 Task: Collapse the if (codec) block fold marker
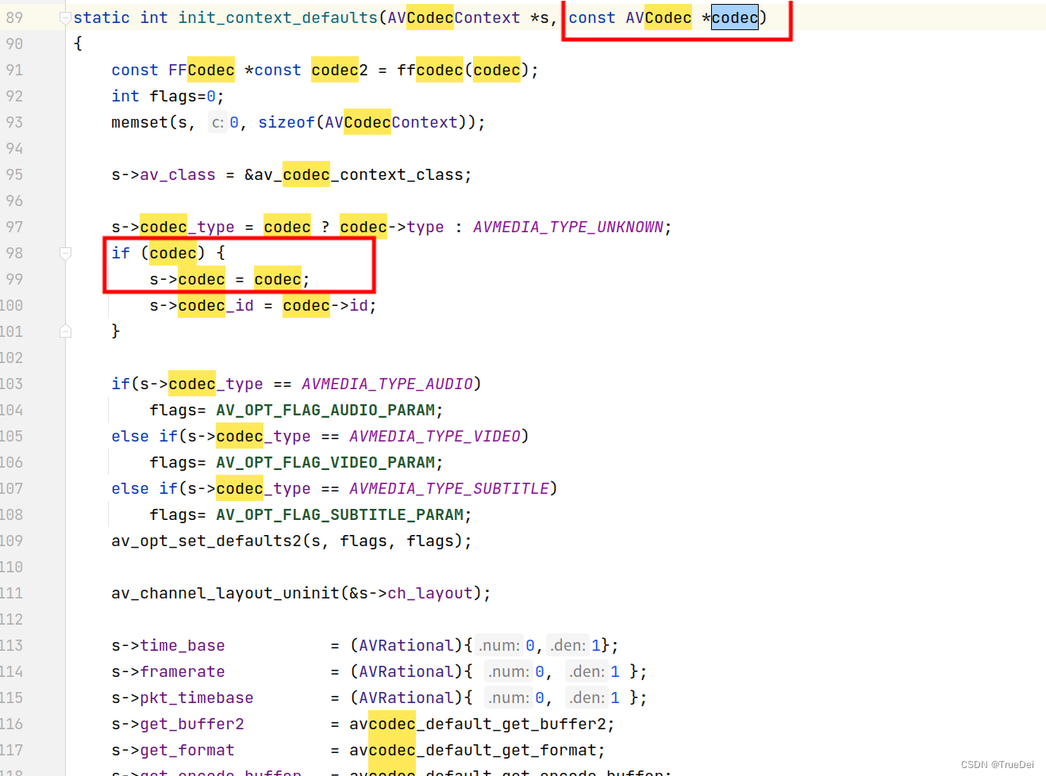(x=66, y=254)
